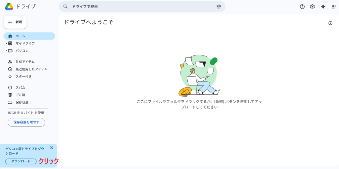Open advanced search filter options icon
Image resolution: width=339 pixels, height=169 pixels.
(218, 7)
